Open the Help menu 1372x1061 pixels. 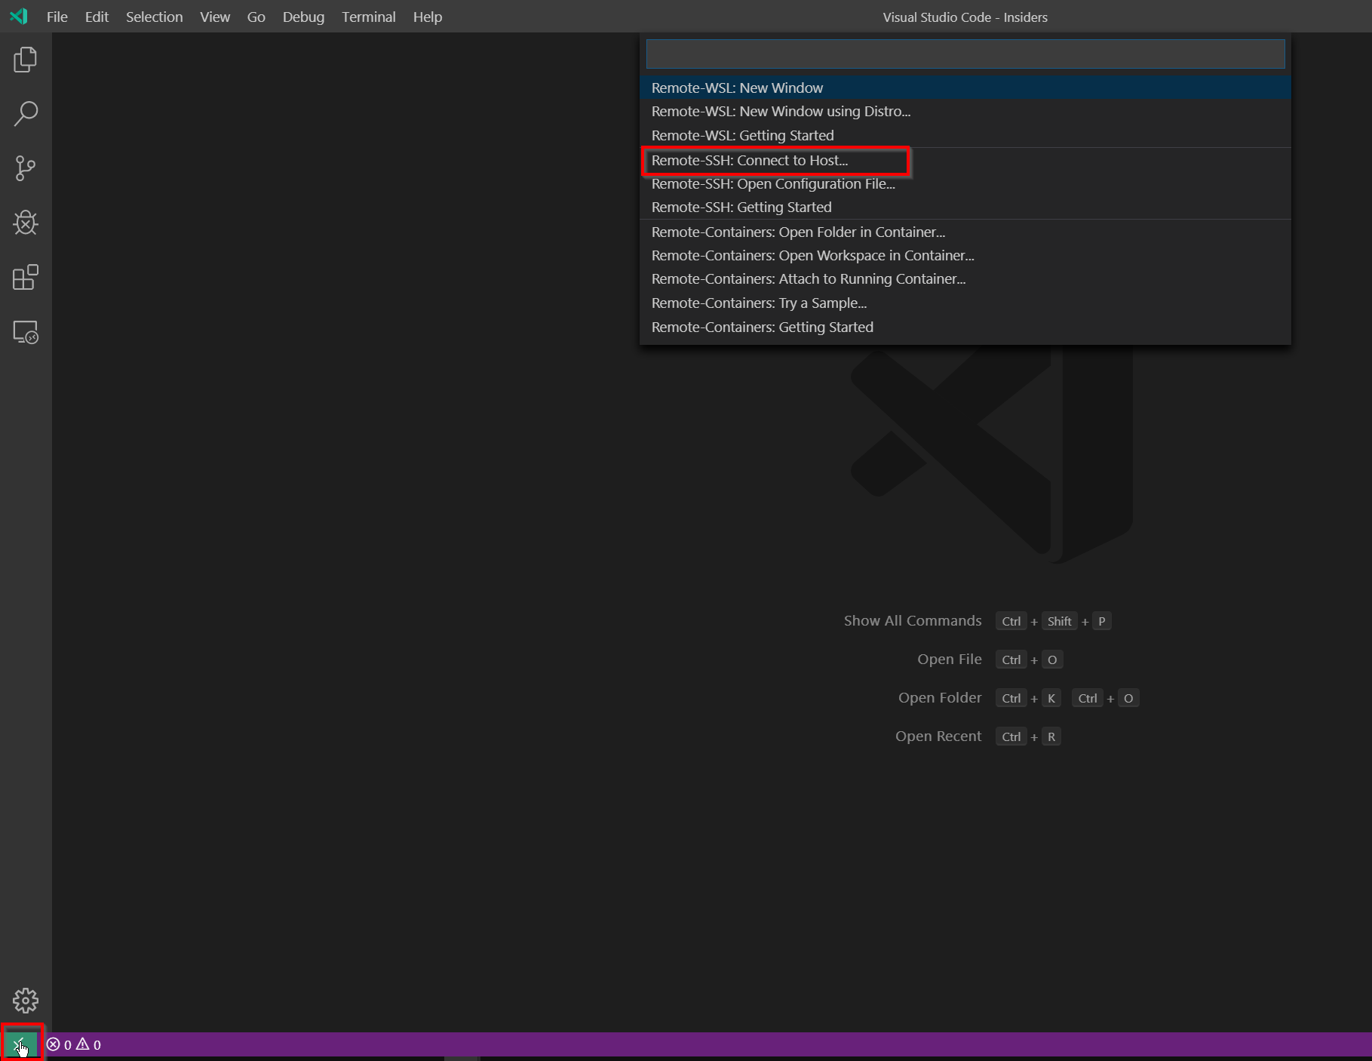coord(427,17)
